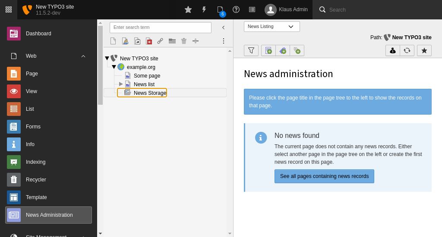442x237 pixels.
Task: Collapse the page tree panel chevron
Action: coord(223,28)
